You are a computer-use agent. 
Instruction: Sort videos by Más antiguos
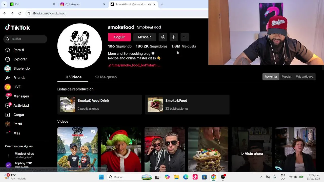pyautogui.click(x=304, y=77)
